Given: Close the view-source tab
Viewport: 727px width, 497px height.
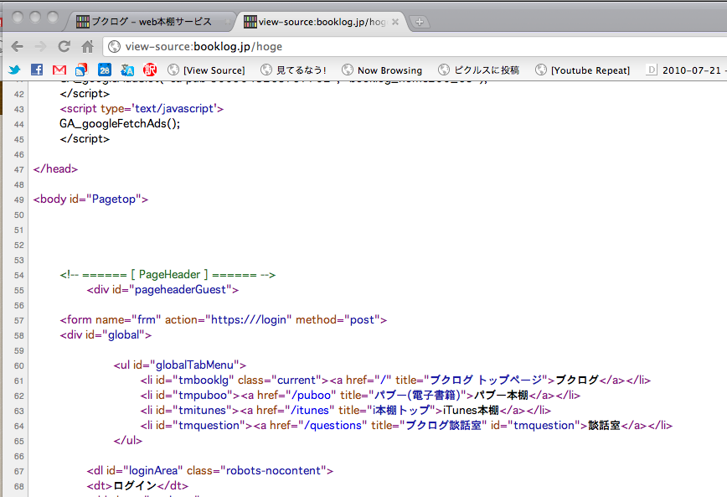Looking at the screenshot, I should (395, 21).
